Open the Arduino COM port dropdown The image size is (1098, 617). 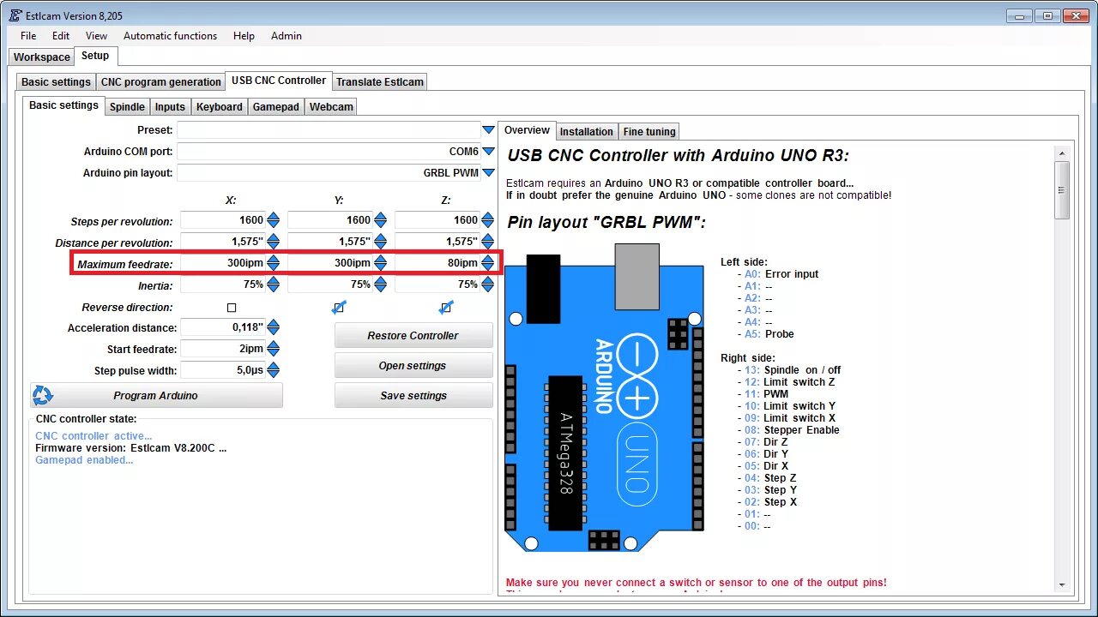pos(488,152)
